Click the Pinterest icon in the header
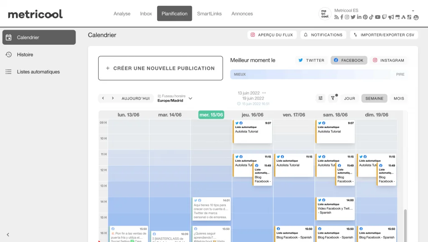The width and height of the screenshot is (428, 242). [x=365, y=17]
